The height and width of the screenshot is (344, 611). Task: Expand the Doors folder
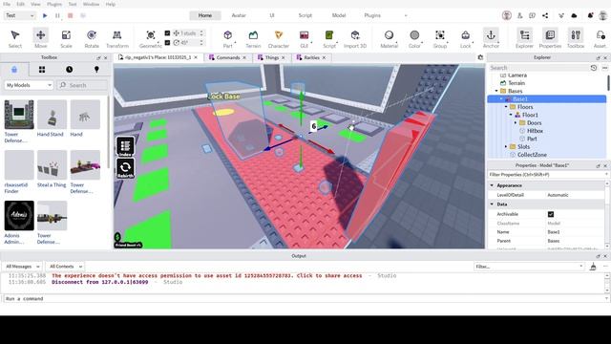(x=516, y=123)
